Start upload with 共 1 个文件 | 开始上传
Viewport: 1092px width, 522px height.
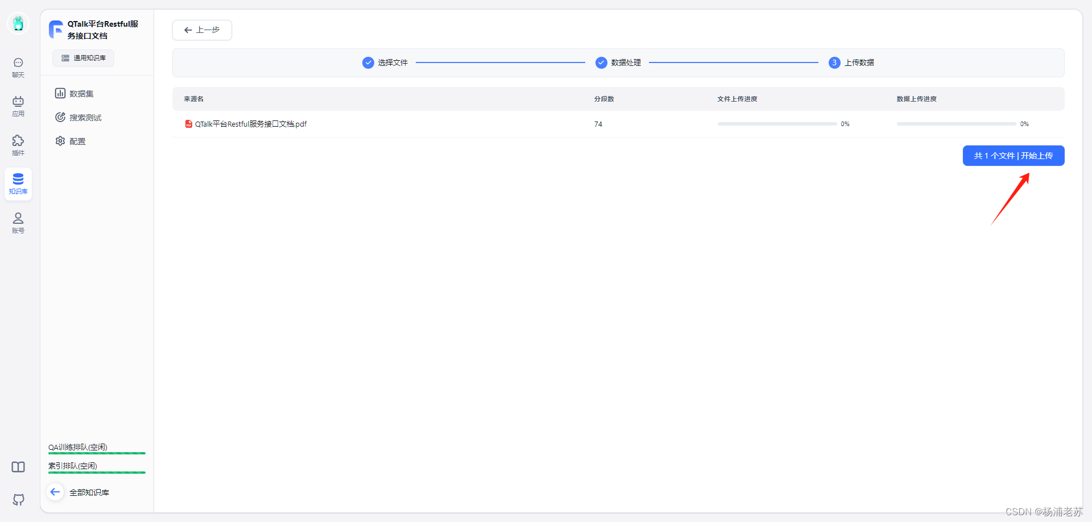point(1014,156)
